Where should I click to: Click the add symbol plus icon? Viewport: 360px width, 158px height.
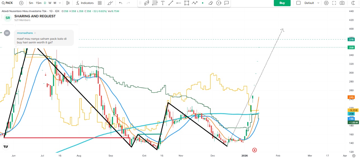[x=22, y=3]
